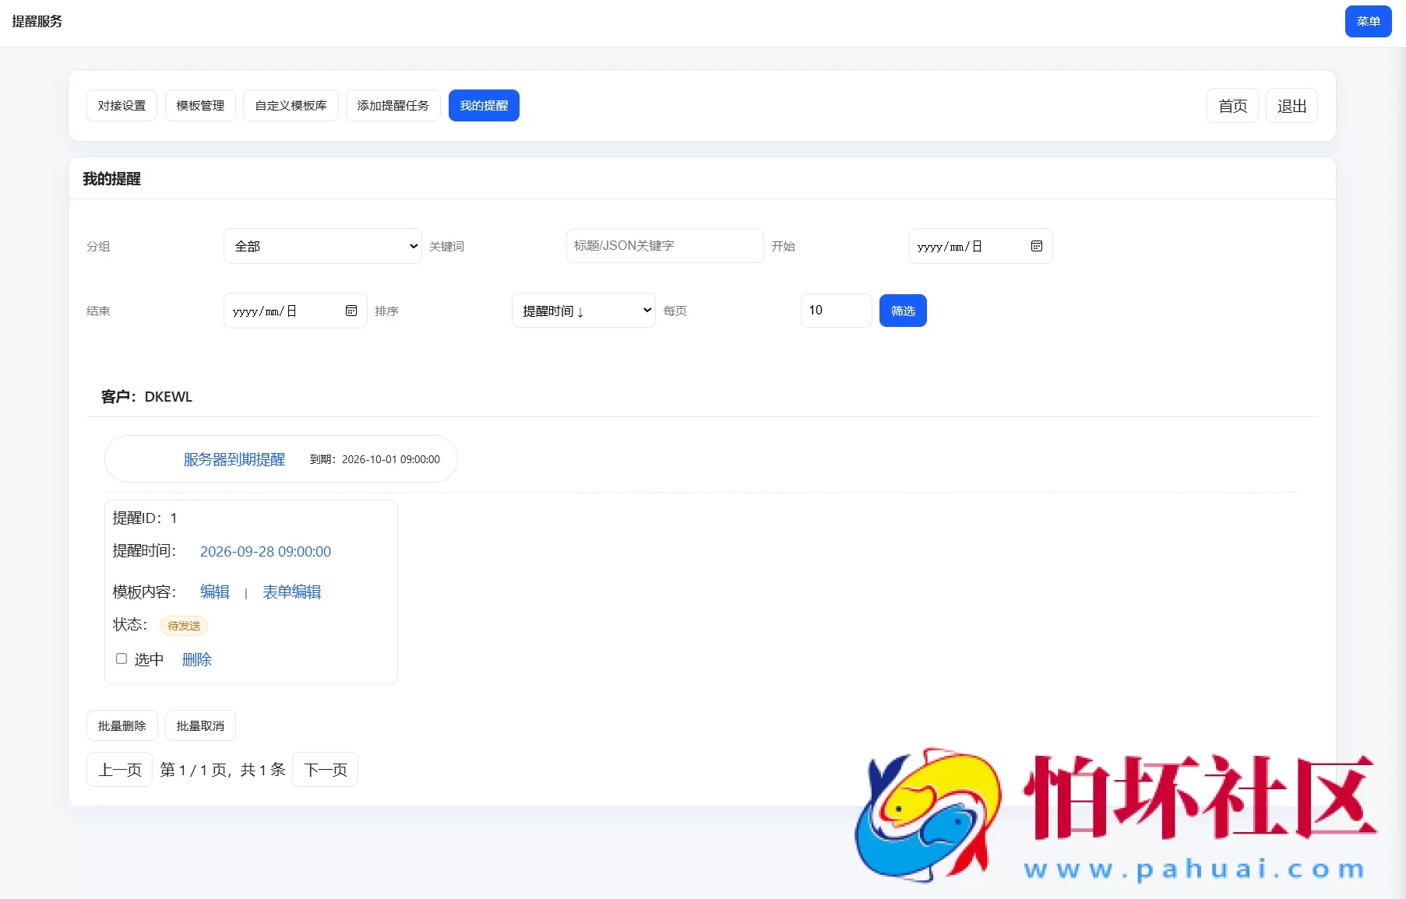Switch to the 模板管理 tab

click(x=200, y=105)
